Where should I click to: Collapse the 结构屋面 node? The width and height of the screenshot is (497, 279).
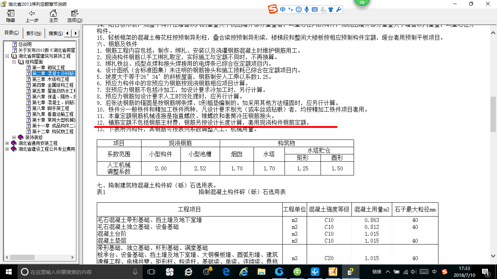click(x=14, y=62)
